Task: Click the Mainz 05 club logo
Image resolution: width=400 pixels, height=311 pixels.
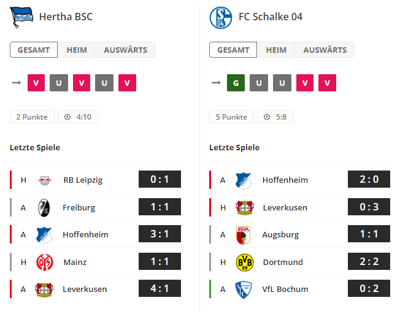Action: (x=45, y=262)
